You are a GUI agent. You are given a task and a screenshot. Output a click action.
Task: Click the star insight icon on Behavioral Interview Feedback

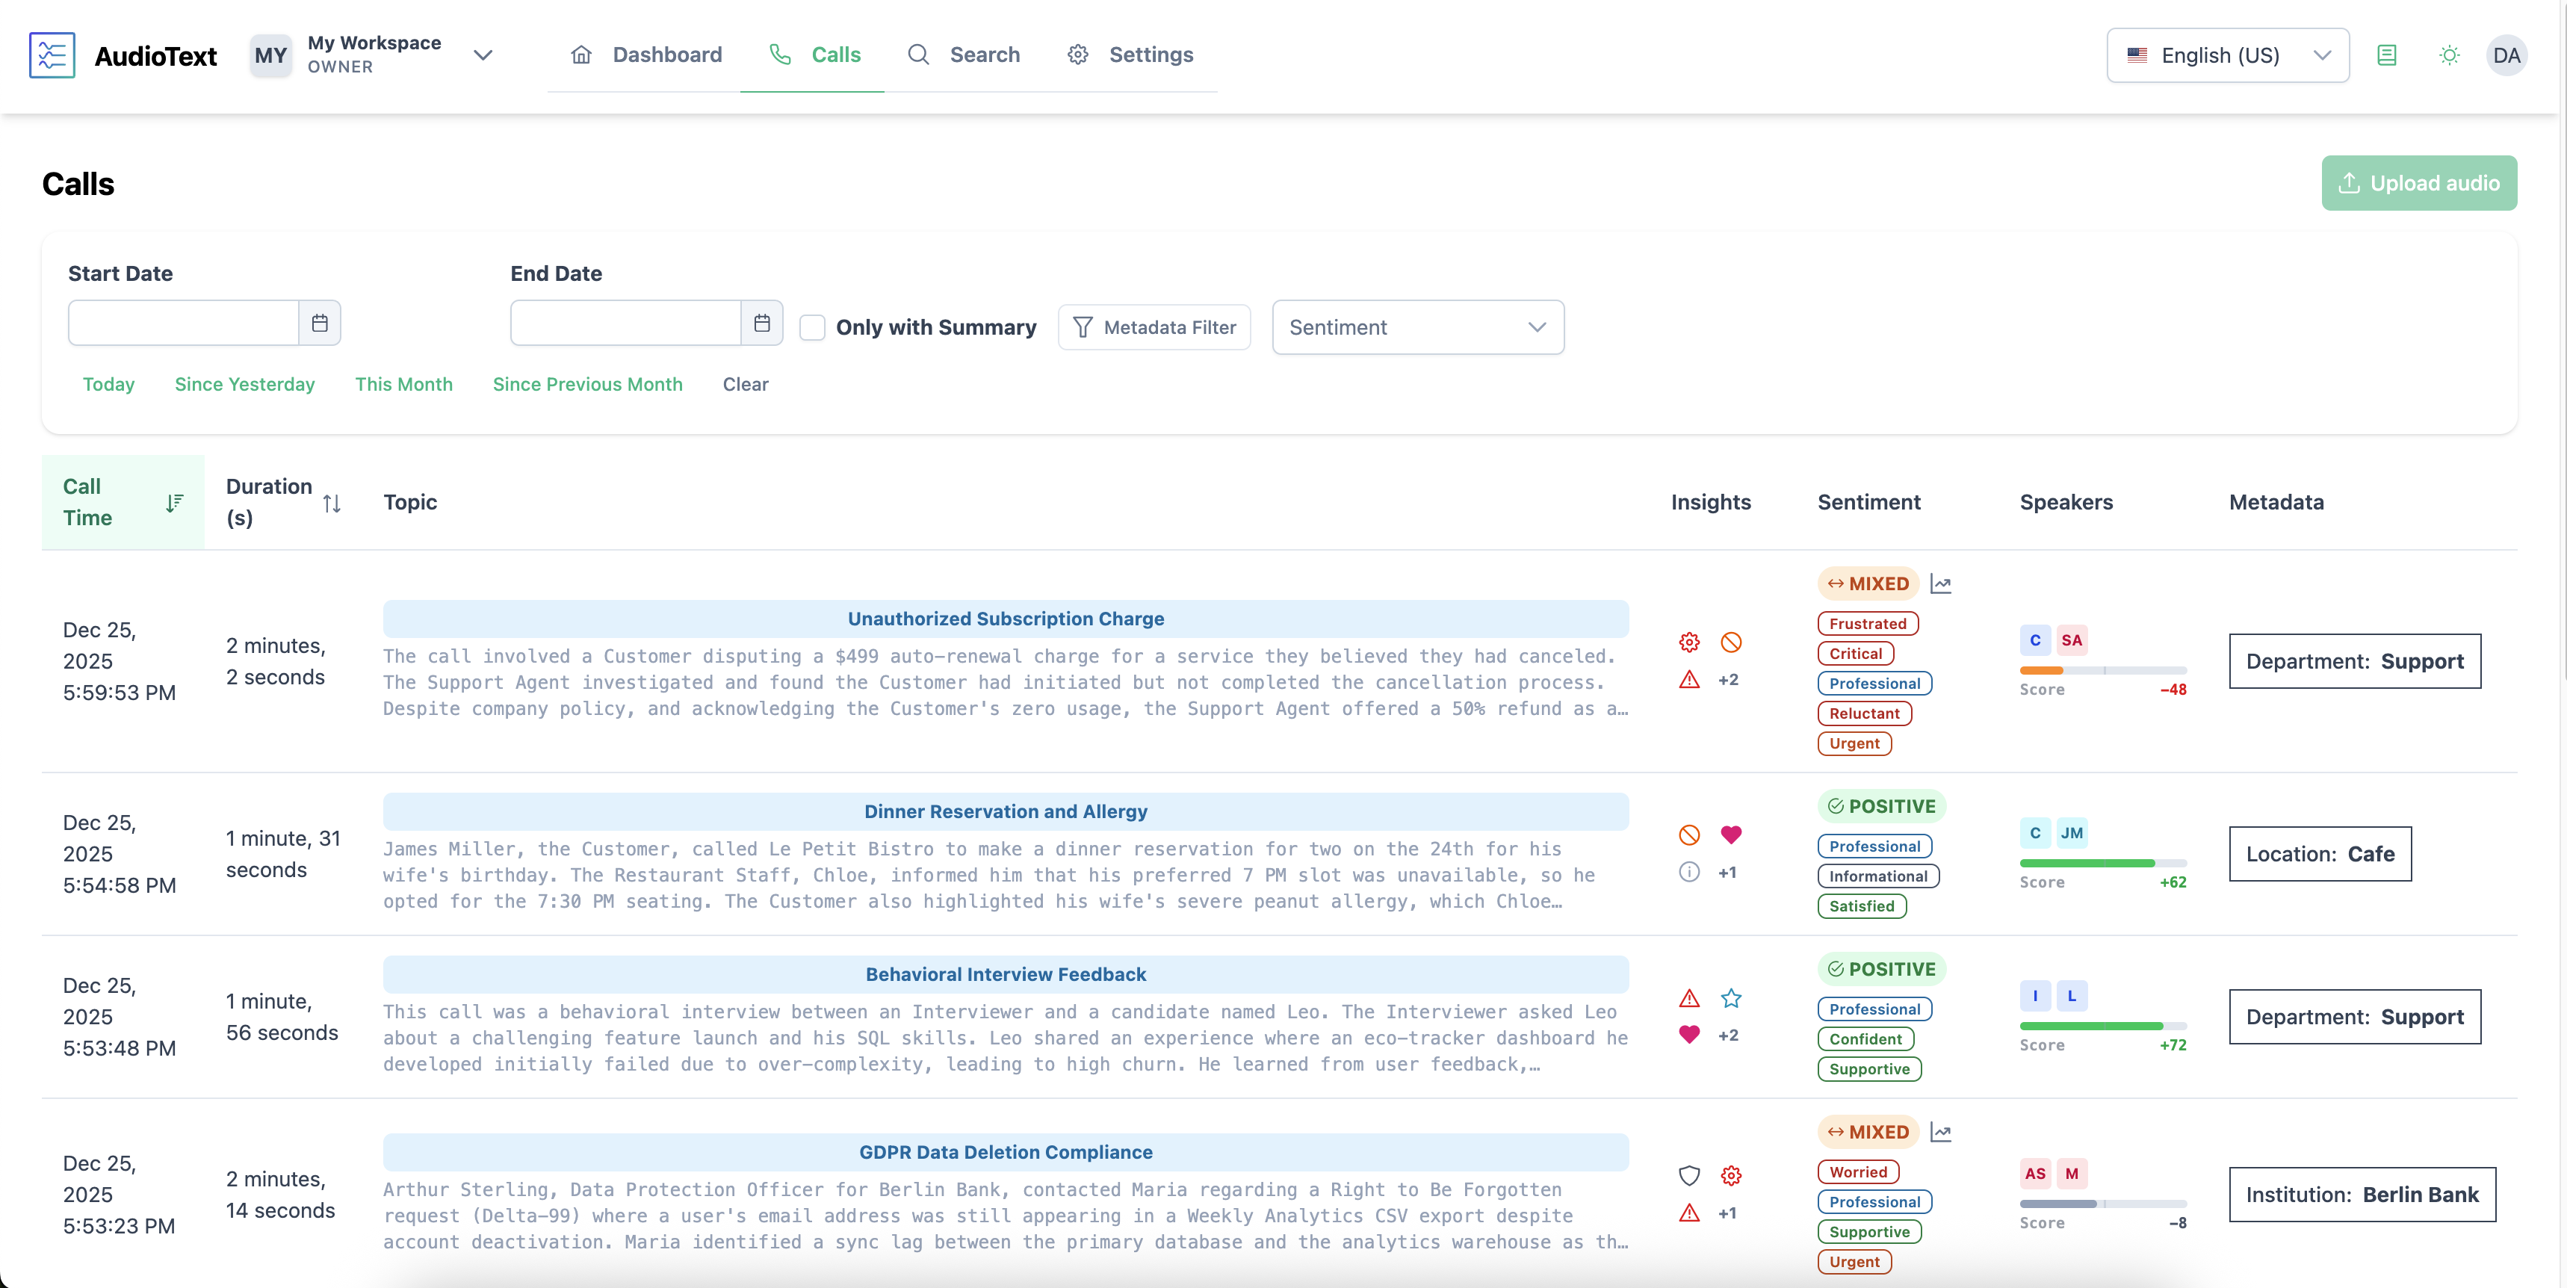[x=1732, y=998]
